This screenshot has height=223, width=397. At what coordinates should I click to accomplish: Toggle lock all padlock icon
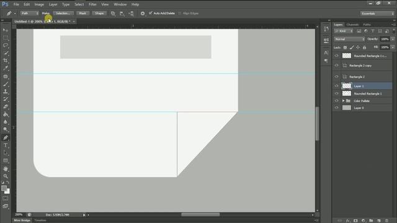point(364,47)
